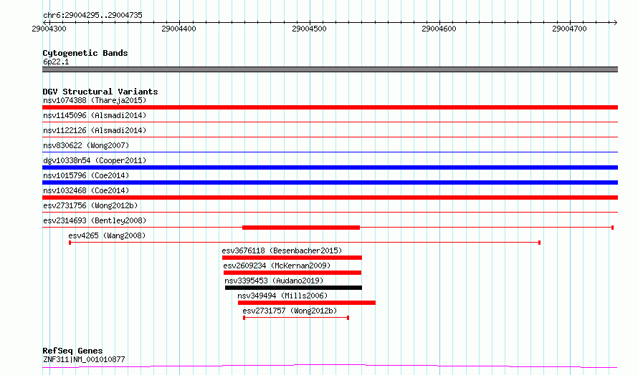Click the nsv1074388 (Thareja2015) variant label
This screenshot has width=638, height=375.
(x=95, y=100)
